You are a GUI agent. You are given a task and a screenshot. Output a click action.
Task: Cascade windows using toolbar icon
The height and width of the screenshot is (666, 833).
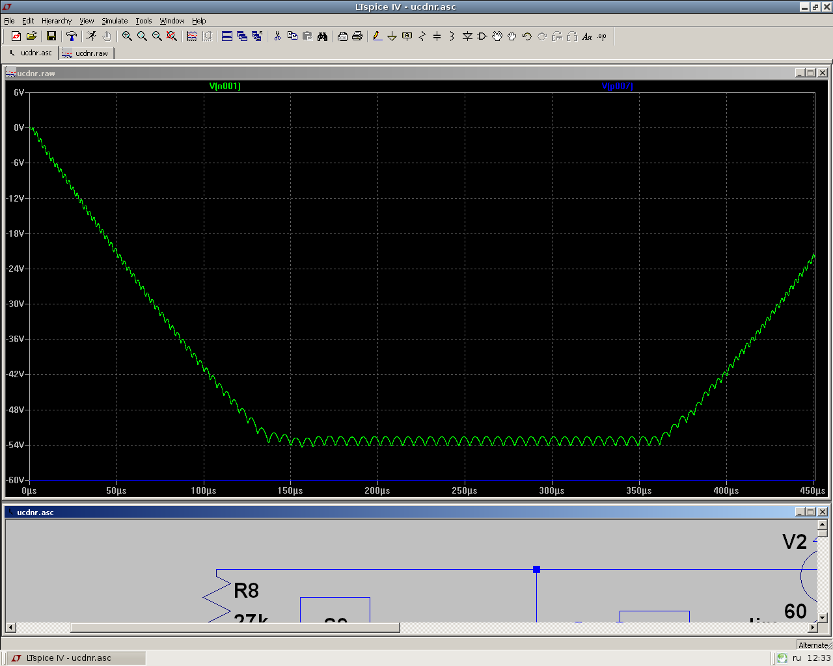pos(242,36)
